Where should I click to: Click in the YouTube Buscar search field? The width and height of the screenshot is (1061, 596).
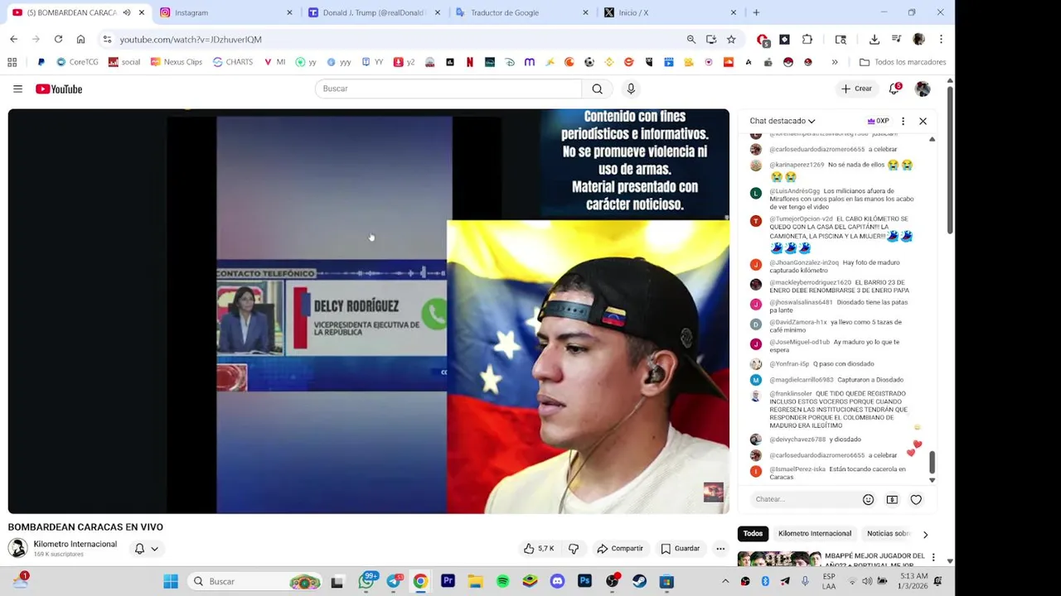(448, 89)
